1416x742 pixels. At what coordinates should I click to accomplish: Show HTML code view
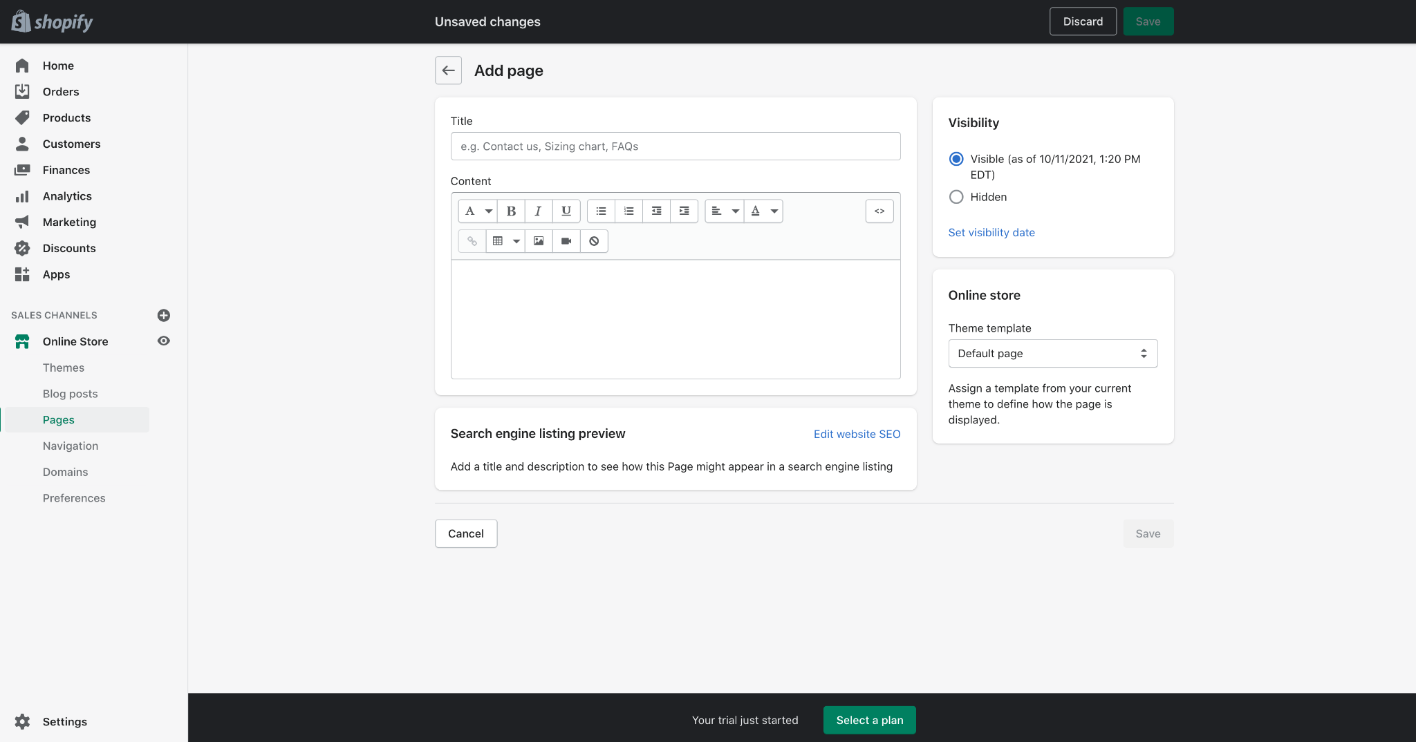click(879, 211)
